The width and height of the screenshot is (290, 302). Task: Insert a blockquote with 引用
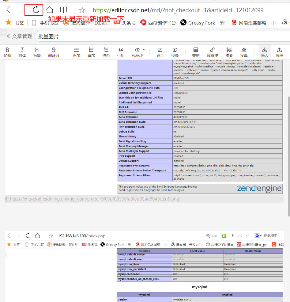tap(121, 52)
